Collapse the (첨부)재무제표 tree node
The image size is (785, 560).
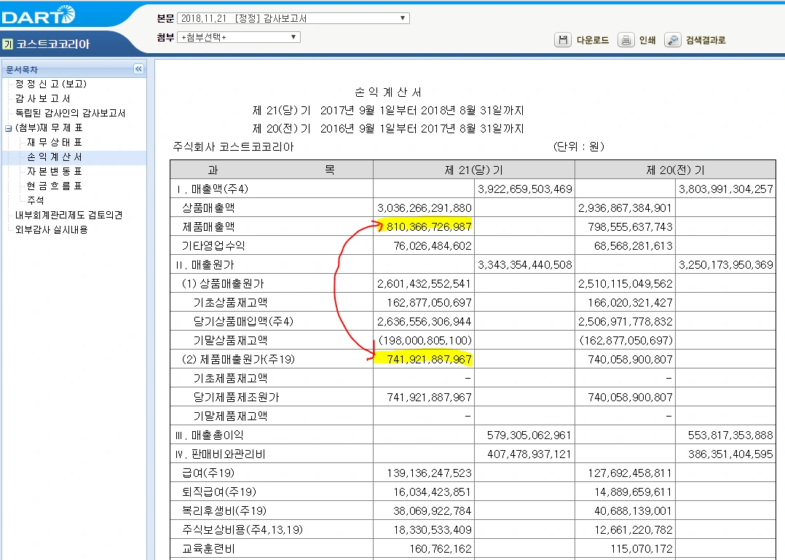click(9, 128)
